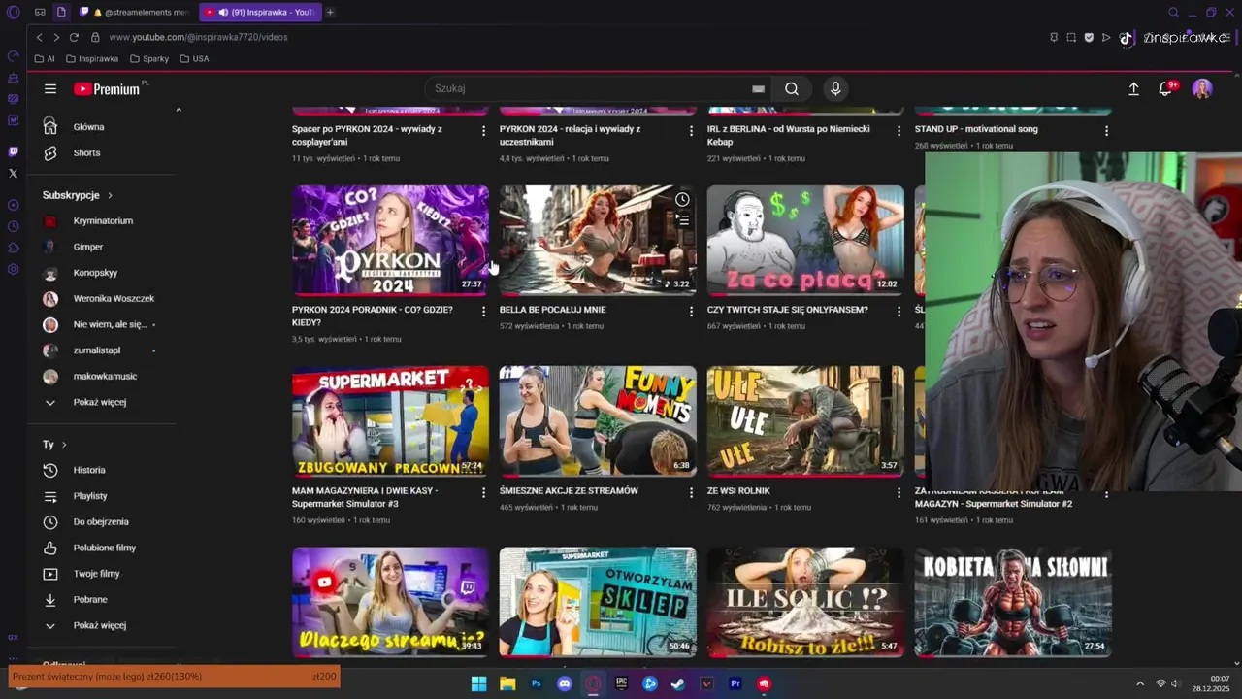Open Premiere Pro from the taskbar
The height and width of the screenshot is (699, 1242).
point(735,683)
